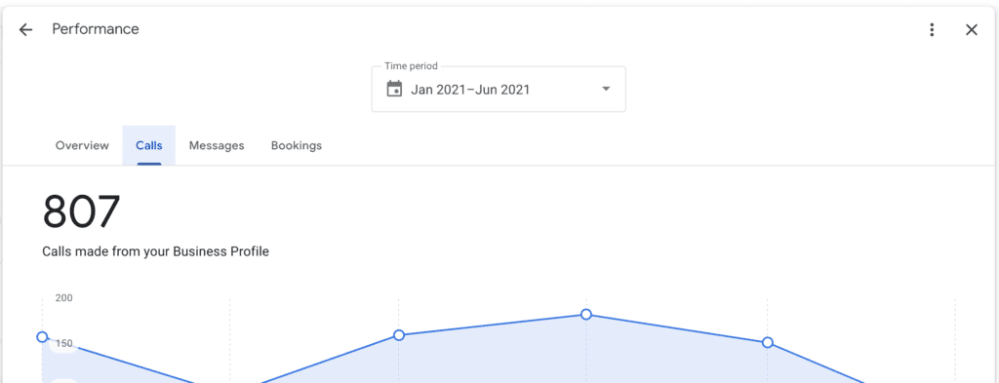Click the highest peak data point on chart

pos(586,314)
